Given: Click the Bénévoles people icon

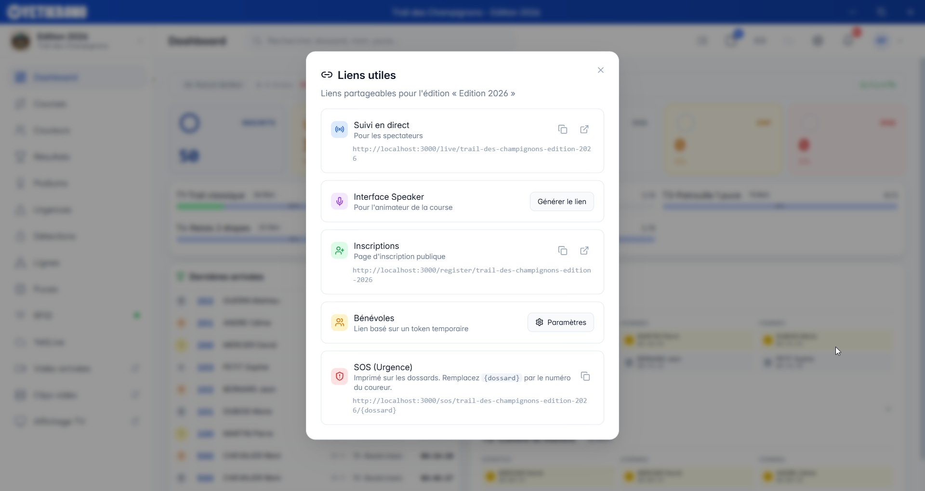Looking at the screenshot, I should click(x=339, y=323).
